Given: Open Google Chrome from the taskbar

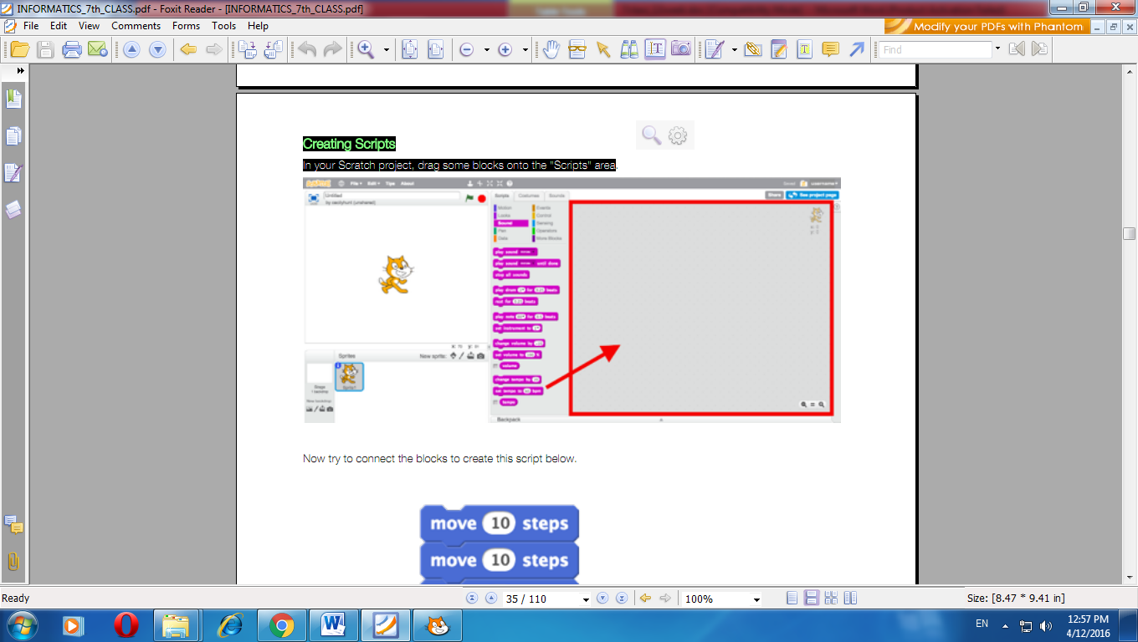Looking at the screenshot, I should coord(281,625).
